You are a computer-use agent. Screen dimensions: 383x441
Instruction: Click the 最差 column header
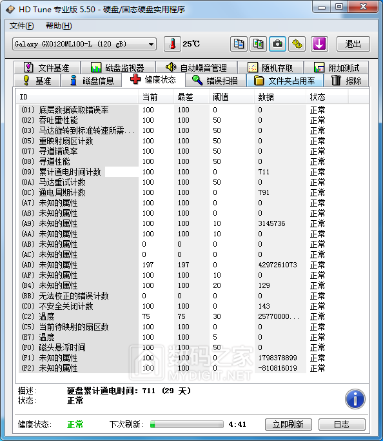(x=191, y=97)
